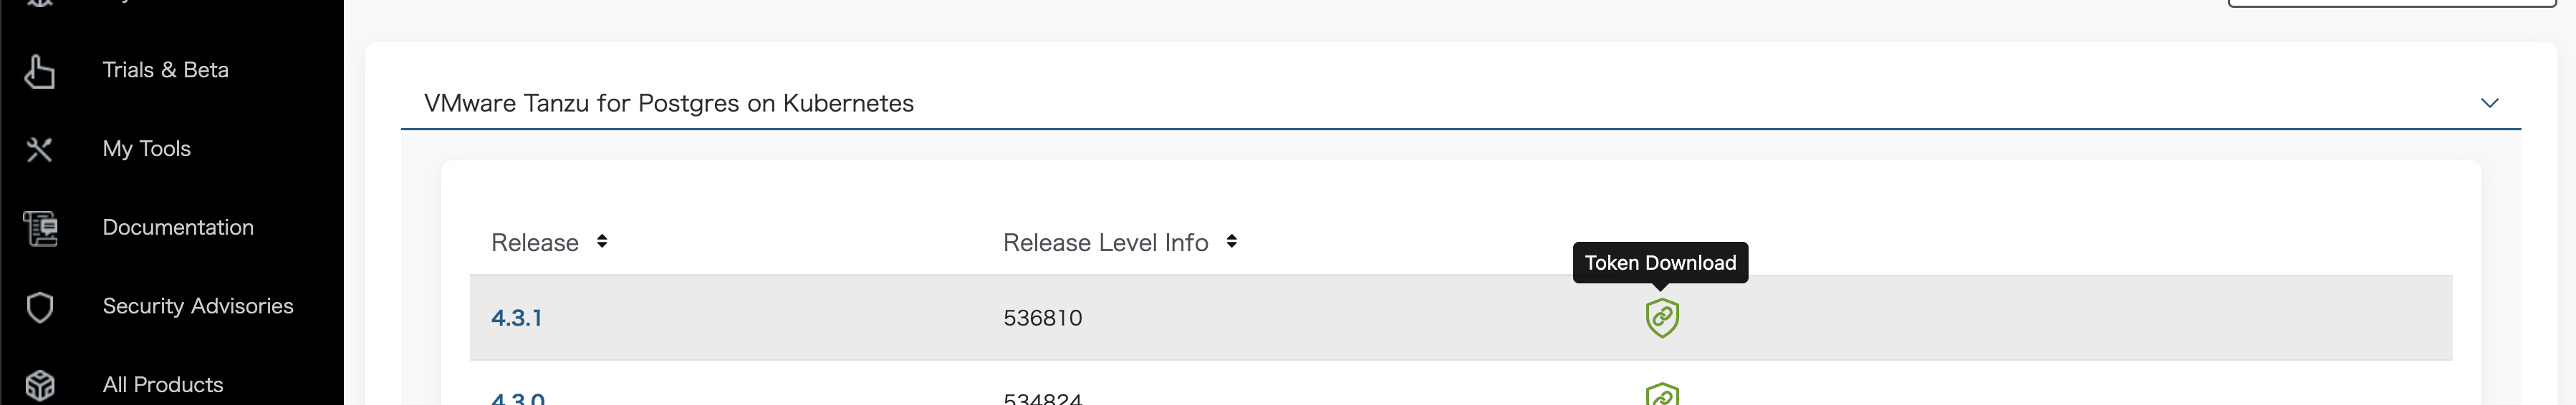The width and height of the screenshot is (2576, 405).
Task: Click the My Tools wrench icon
Action: (x=39, y=150)
